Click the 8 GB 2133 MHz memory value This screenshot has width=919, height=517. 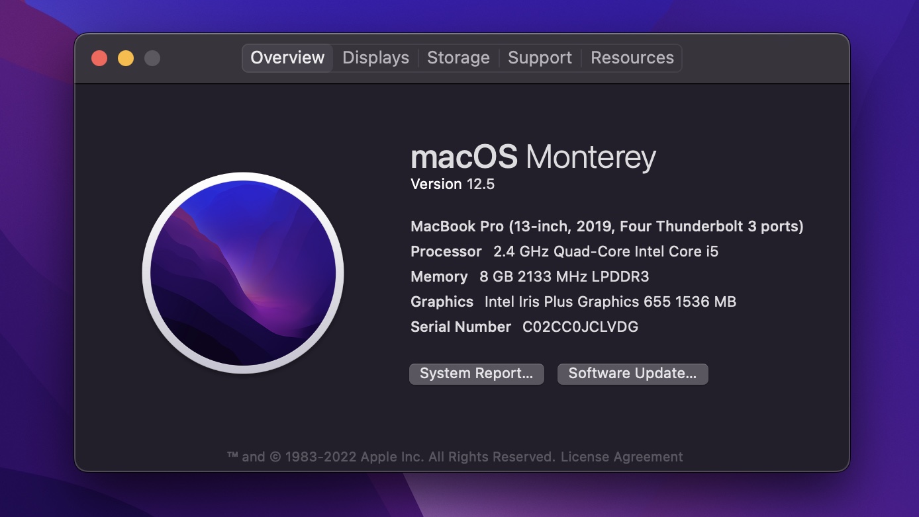coord(564,277)
